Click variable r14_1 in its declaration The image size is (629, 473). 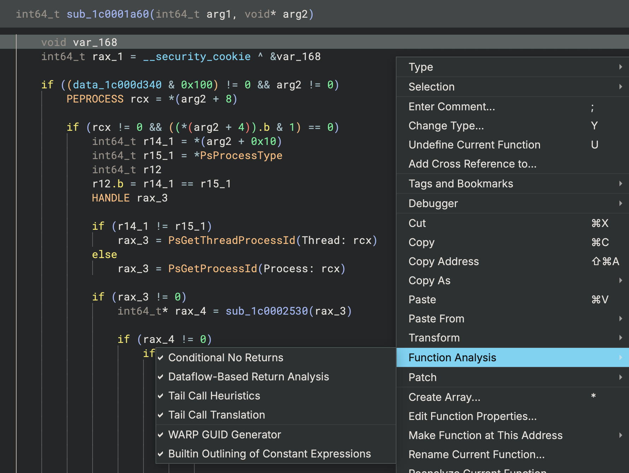(x=159, y=141)
